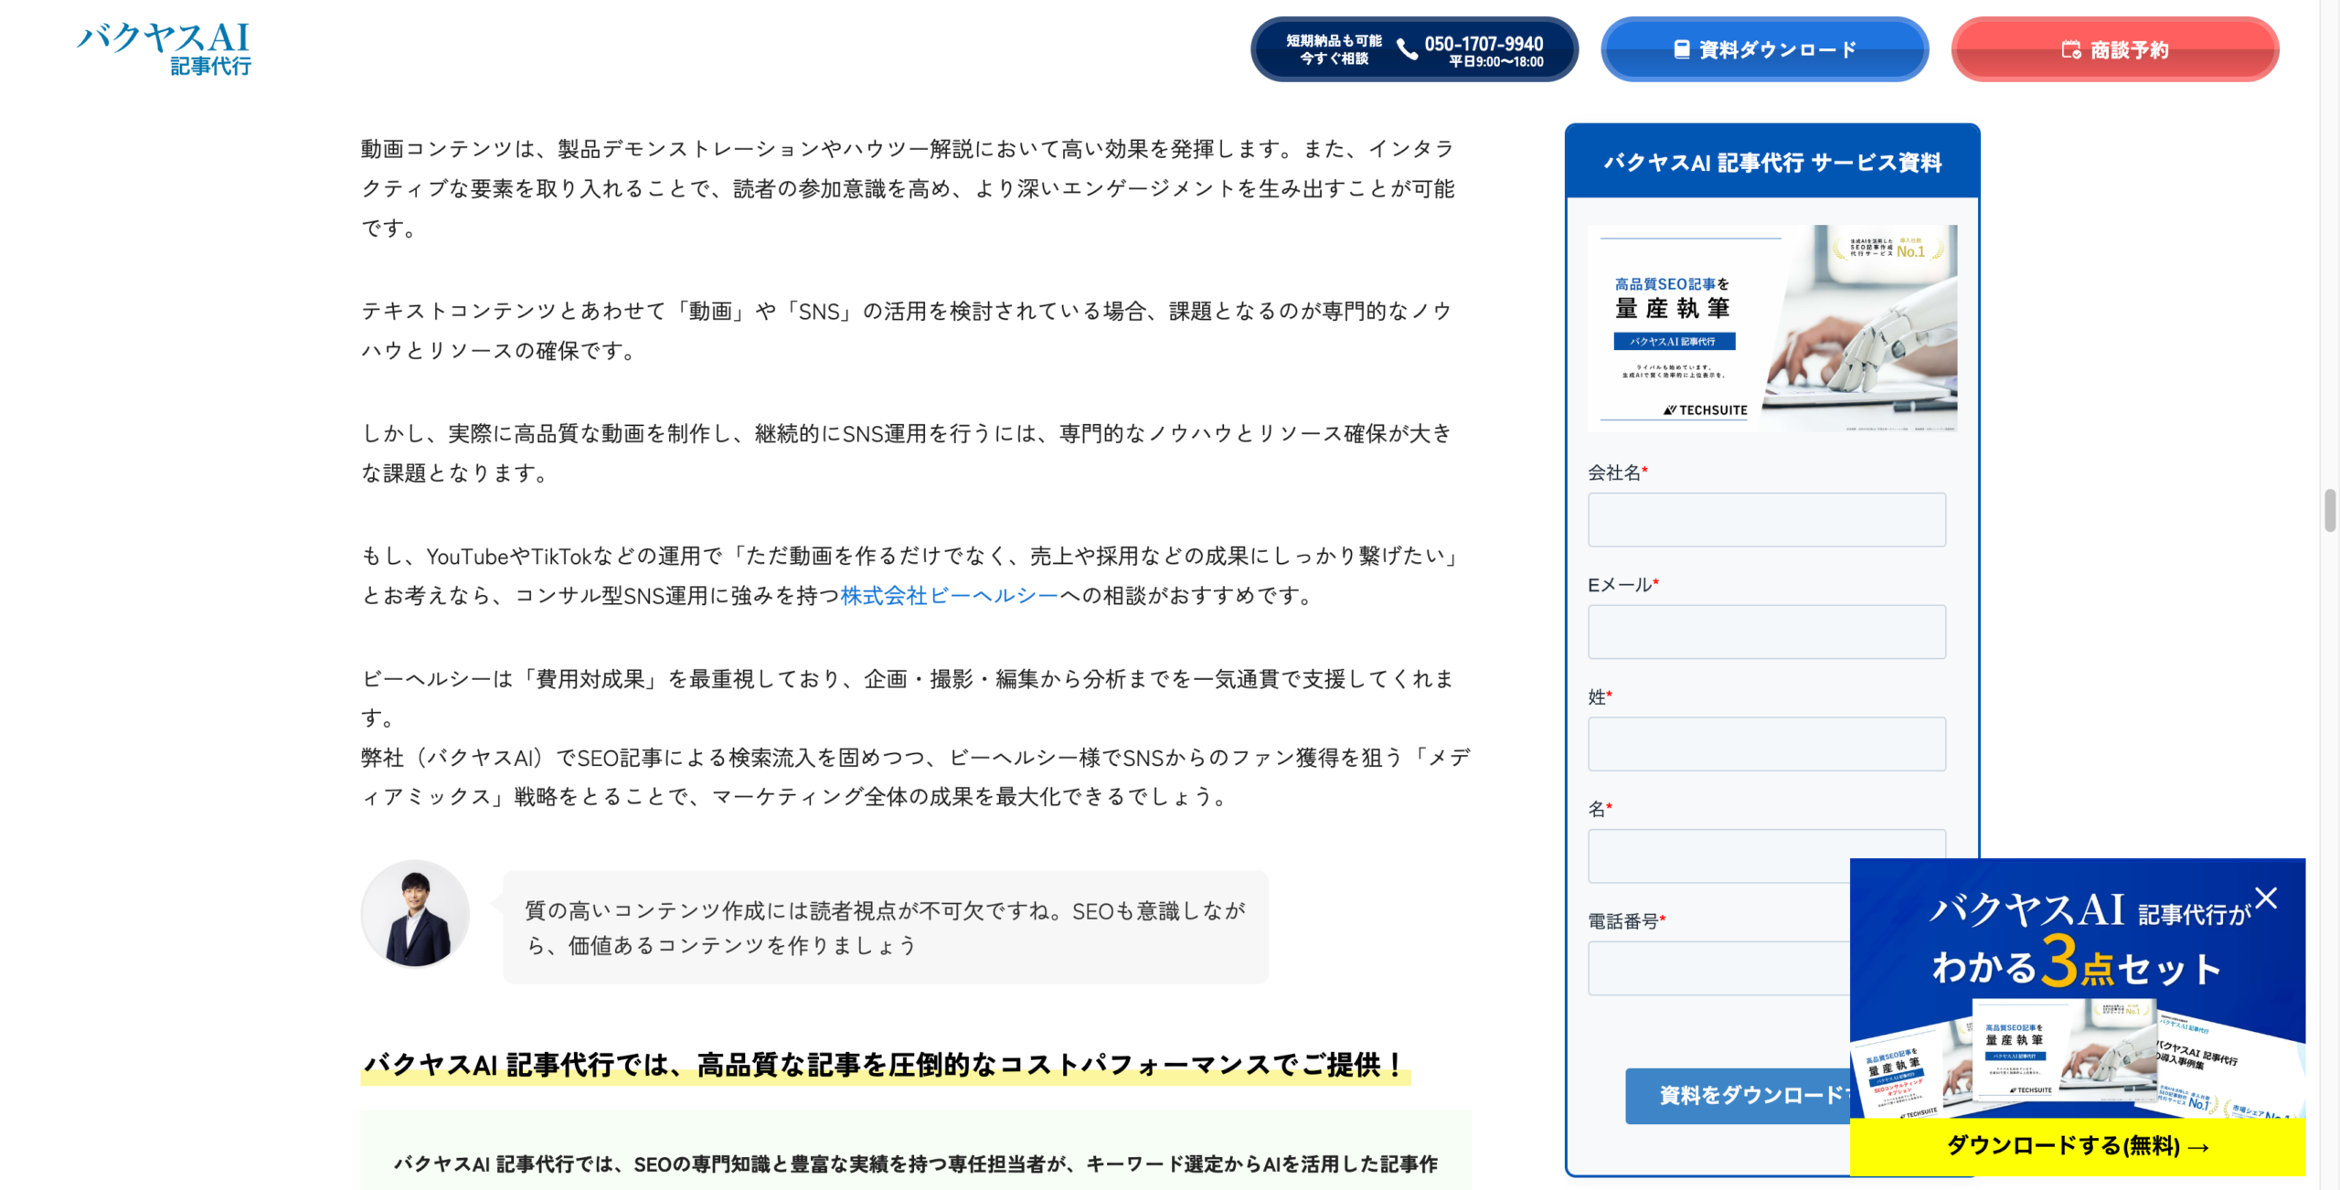Image resolution: width=2340 pixels, height=1190 pixels.
Task: Click the calendar icon inside 商談予約 button
Action: coord(2073,50)
